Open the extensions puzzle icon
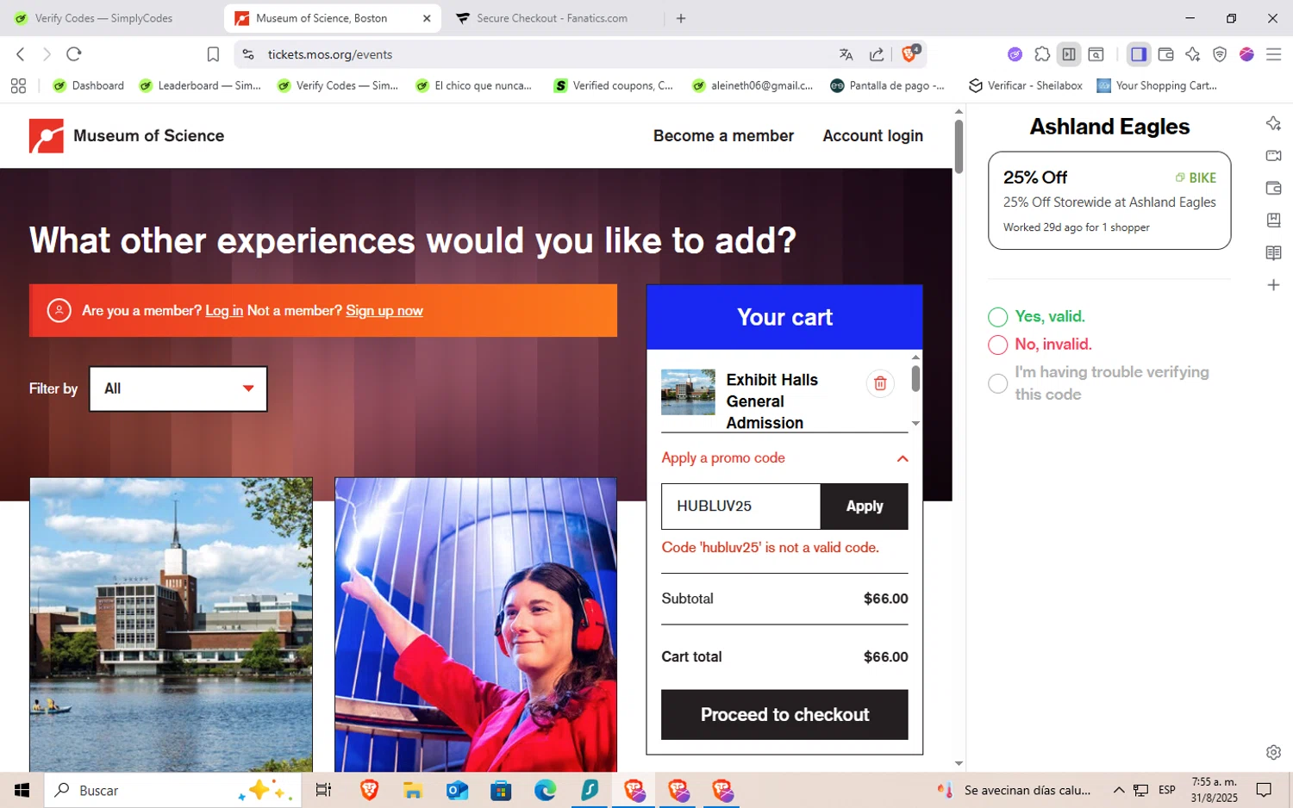The image size is (1293, 808). tap(1042, 54)
